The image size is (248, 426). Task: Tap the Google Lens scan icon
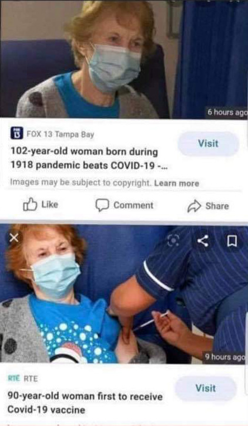tap(174, 241)
